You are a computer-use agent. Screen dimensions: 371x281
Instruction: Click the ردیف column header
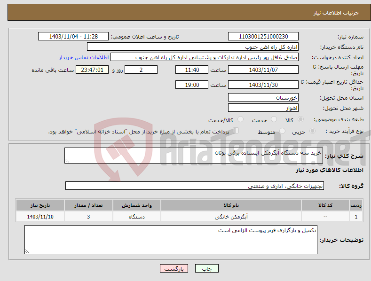point(356,205)
